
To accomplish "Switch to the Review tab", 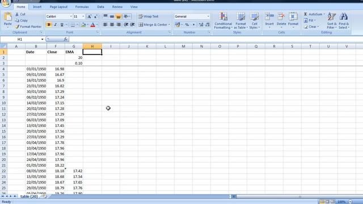I will click(x=117, y=7).
